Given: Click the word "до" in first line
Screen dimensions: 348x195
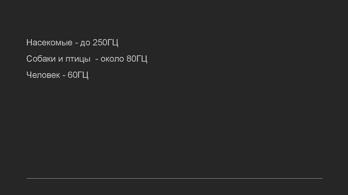Looking at the screenshot, I should [x=85, y=43].
